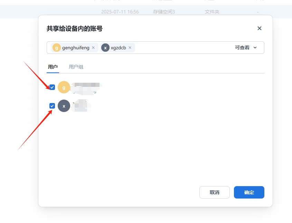Switch to the 用户 tab
The image size is (292, 223).
(x=53, y=67)
